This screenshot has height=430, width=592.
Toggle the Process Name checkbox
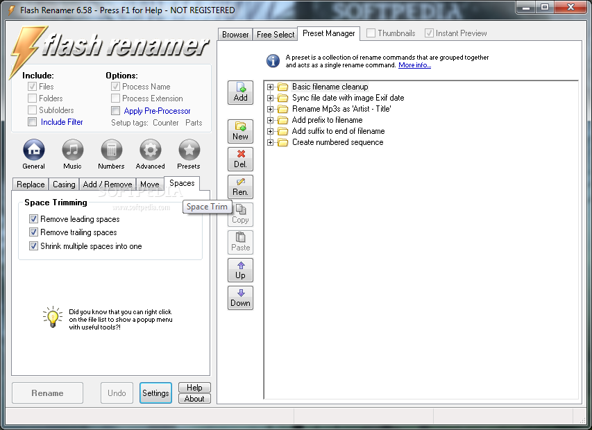coord(115,87)
